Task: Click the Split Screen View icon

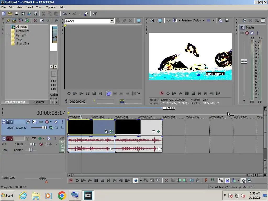Action: pos(175,20)
